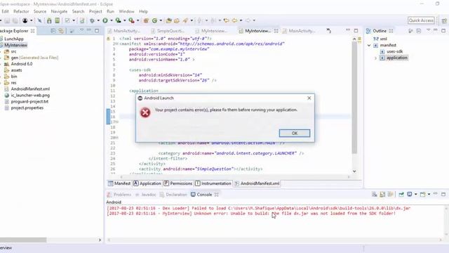This screenshot has height=253, width=449.
Task: Select uses-sdk in the Outline
Action: [394, 51]
